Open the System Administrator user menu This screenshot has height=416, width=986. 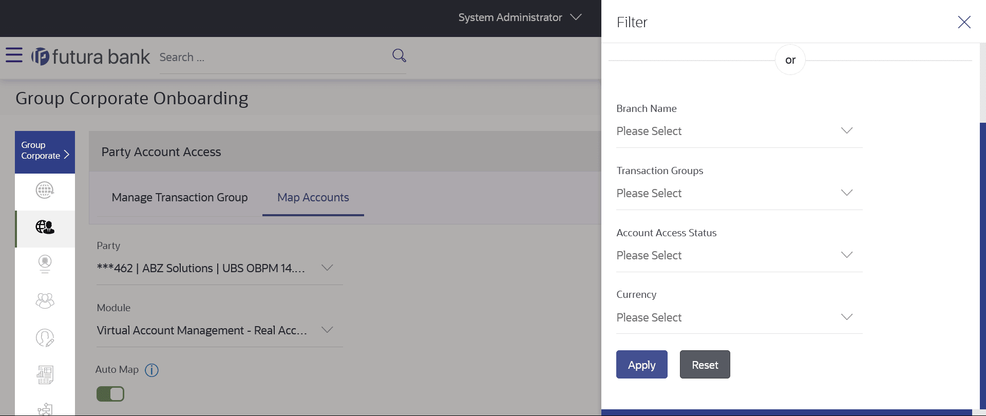520,17
